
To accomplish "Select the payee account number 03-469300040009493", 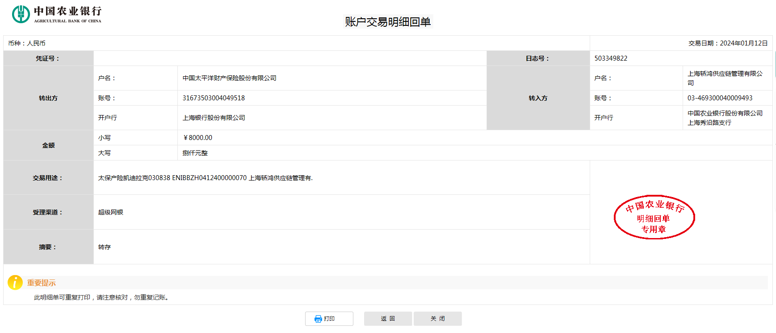I will pyautogui.click(x=720, y=98).
